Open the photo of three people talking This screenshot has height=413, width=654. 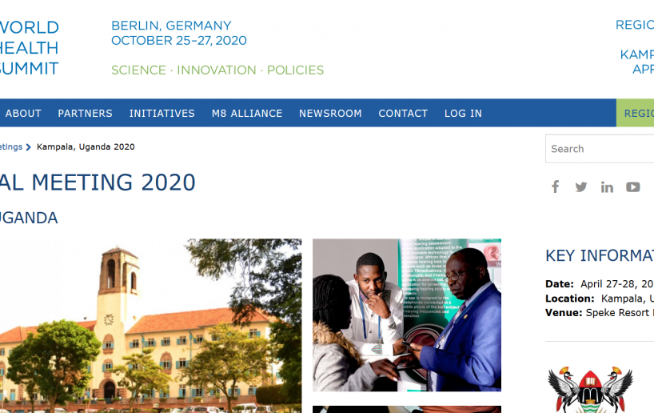(x=407, y=315)
